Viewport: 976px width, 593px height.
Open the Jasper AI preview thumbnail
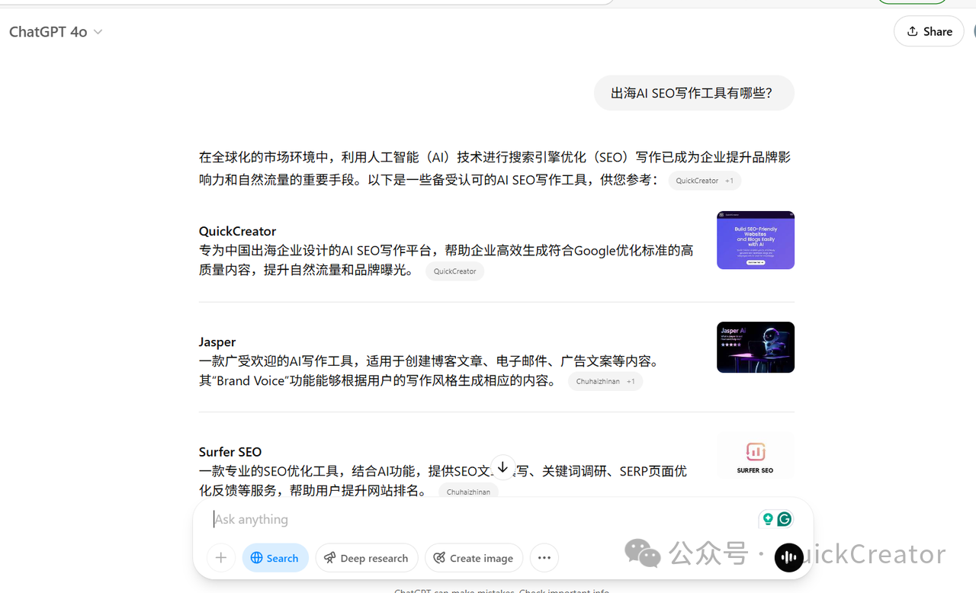point(755,348)
